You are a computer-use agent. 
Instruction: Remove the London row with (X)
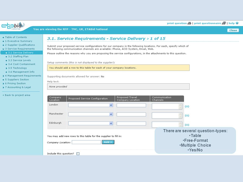[x=187, y=106]
